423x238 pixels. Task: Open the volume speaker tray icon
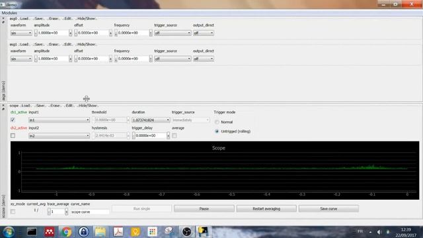click(379, 232)
